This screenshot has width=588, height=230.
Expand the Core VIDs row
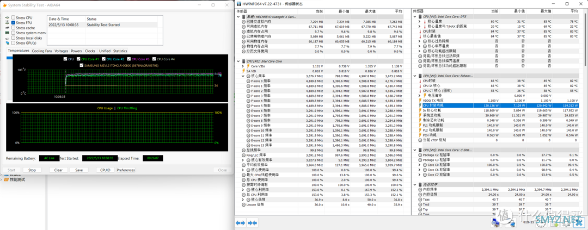[243, 66]
